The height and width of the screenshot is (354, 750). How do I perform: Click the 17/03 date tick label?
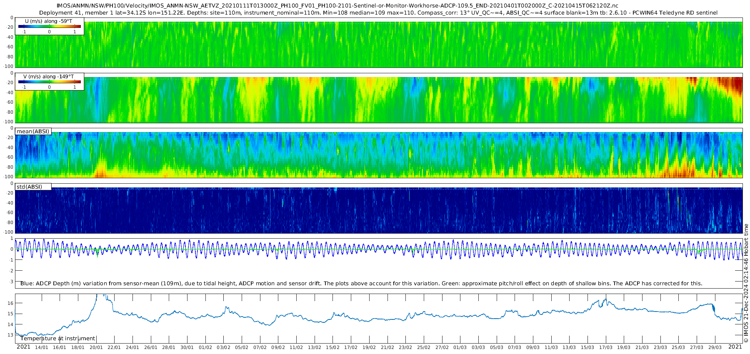point(606,347)
